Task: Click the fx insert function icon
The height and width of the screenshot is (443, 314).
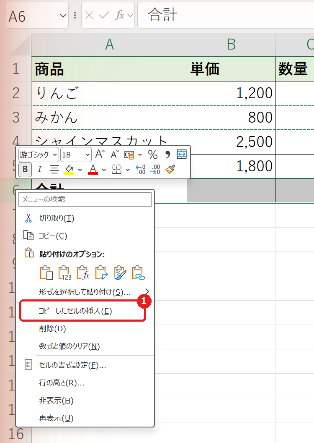Action: click(x=119, y=15)
